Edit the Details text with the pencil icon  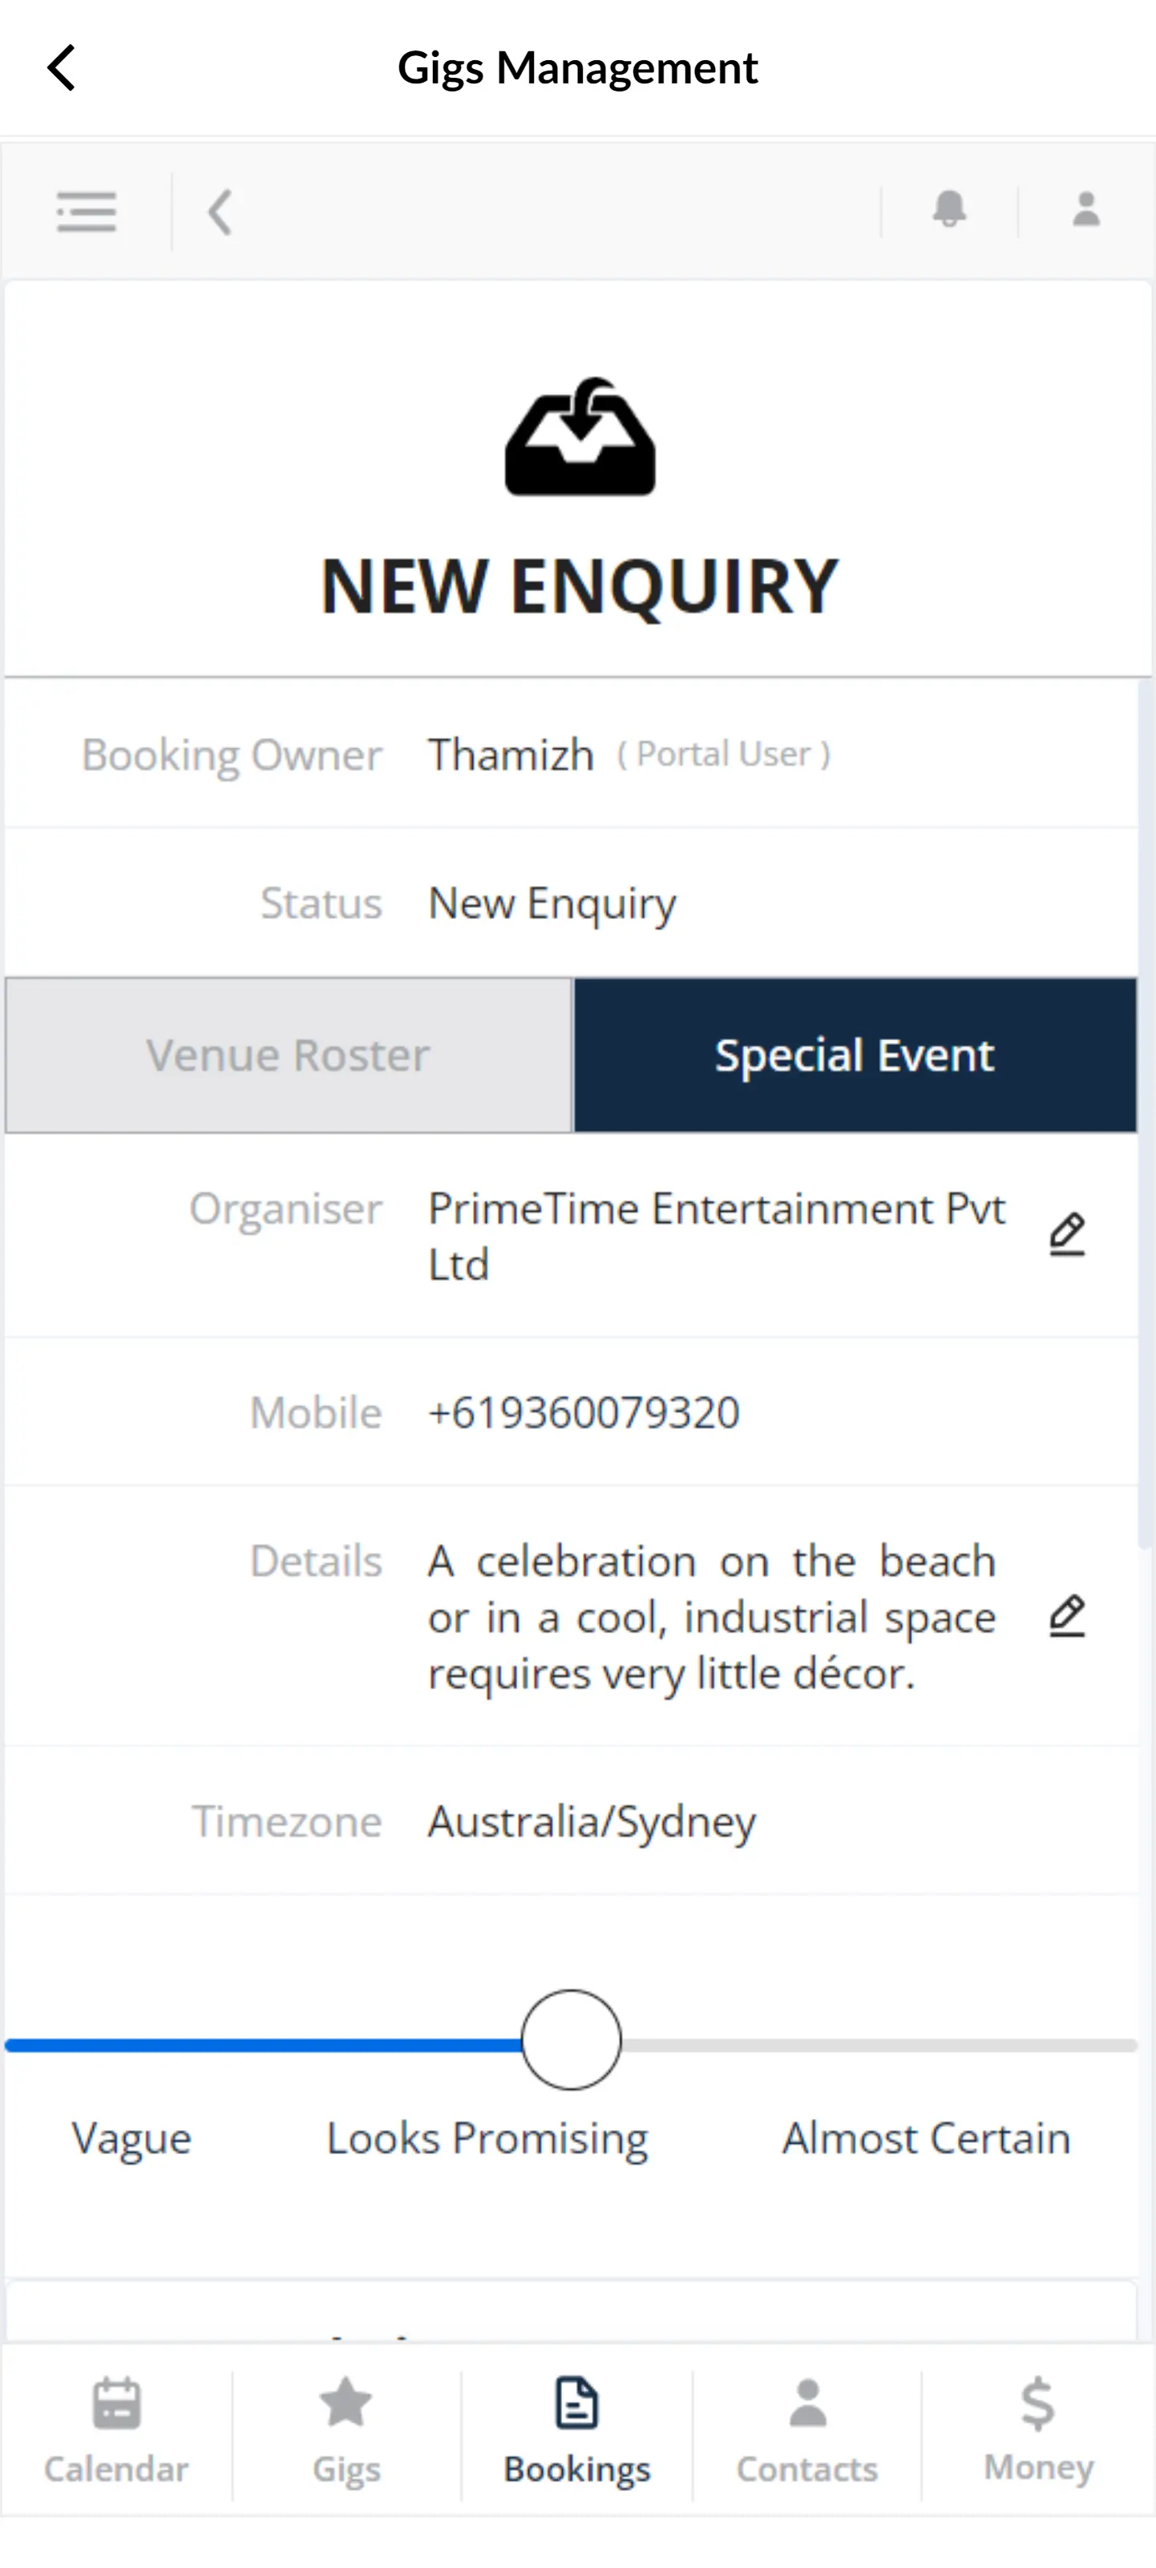[x=1067, y=1616]
